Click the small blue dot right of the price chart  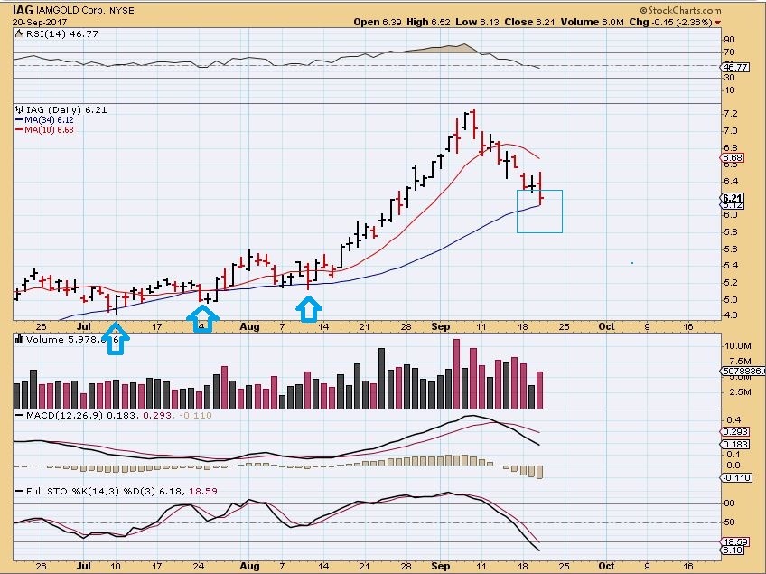click(632, 263)
